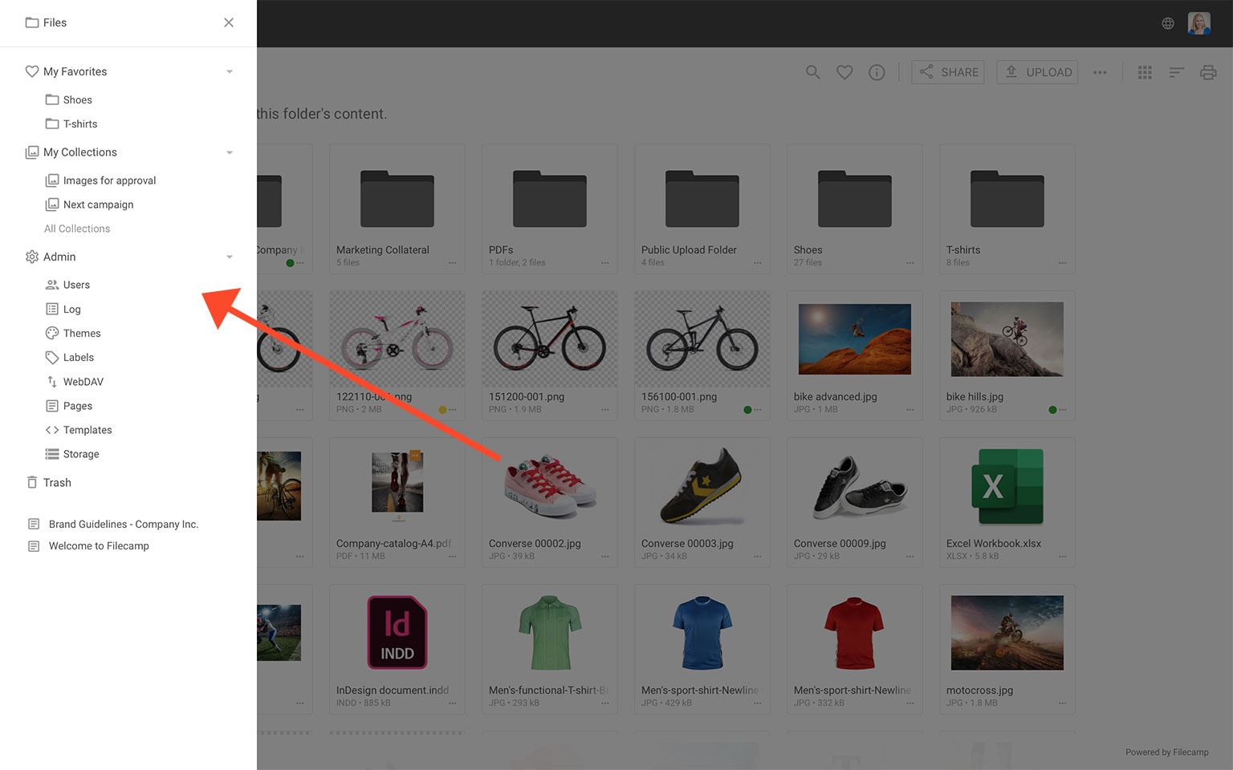Open the Next campaign collection

click(98, 205)
